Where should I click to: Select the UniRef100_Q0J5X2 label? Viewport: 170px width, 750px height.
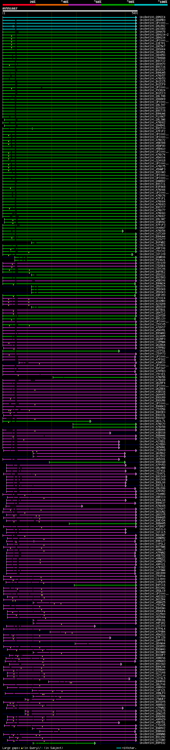pos(152,456)
